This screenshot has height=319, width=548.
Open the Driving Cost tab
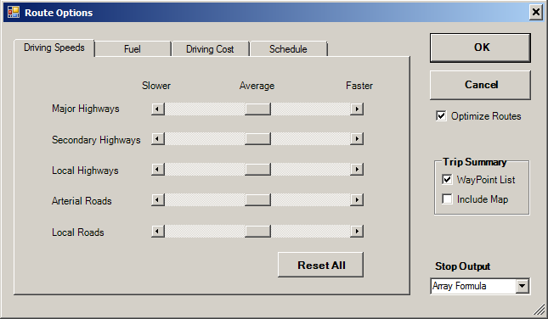point(210,49)
